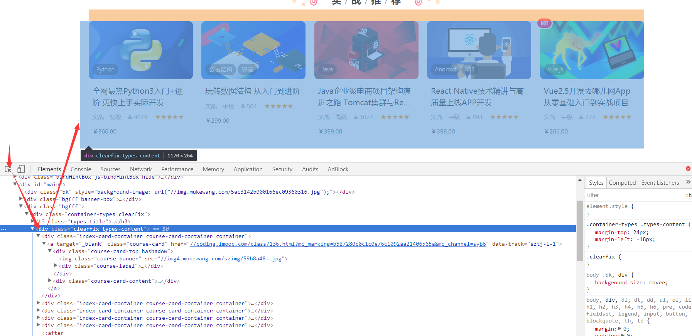Click the star rating of Java course

tap(395, 117)
